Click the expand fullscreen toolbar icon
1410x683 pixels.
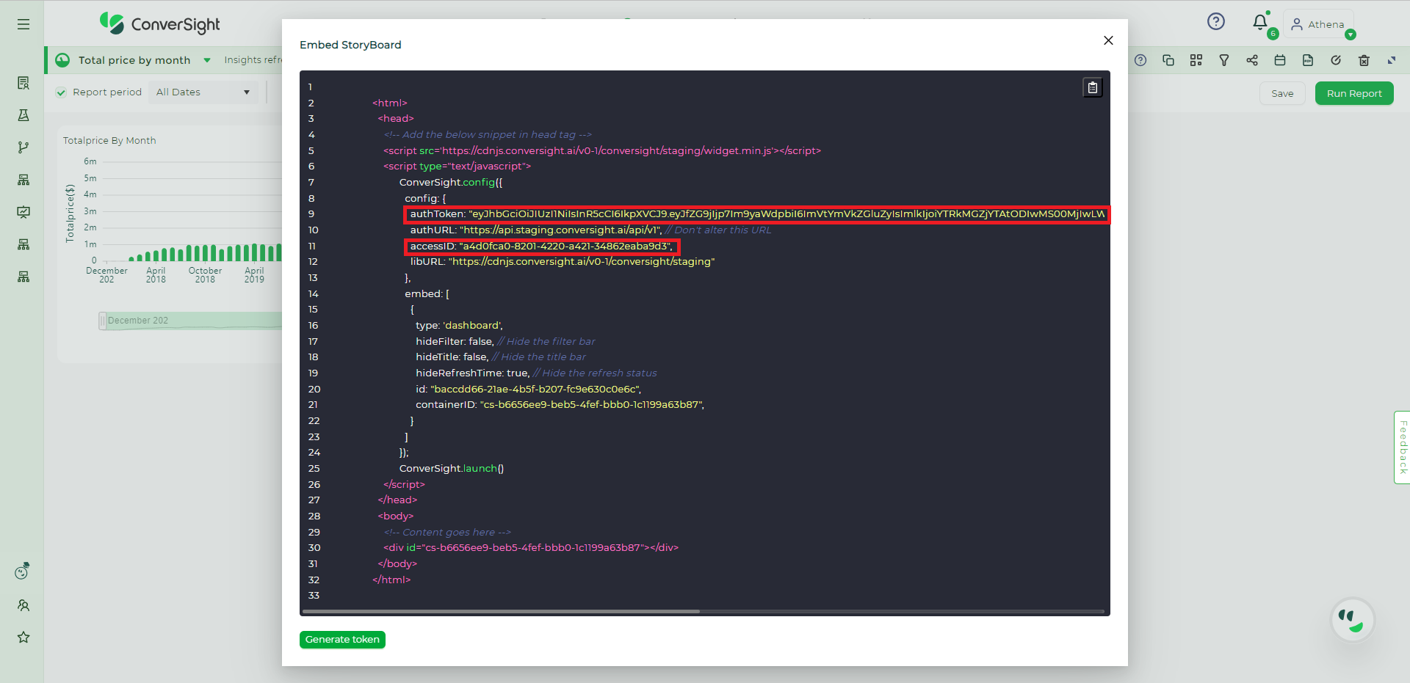[1392, 60]
